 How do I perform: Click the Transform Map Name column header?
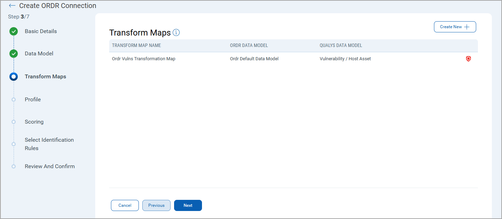pyautogui.click(x=136, y=46)
